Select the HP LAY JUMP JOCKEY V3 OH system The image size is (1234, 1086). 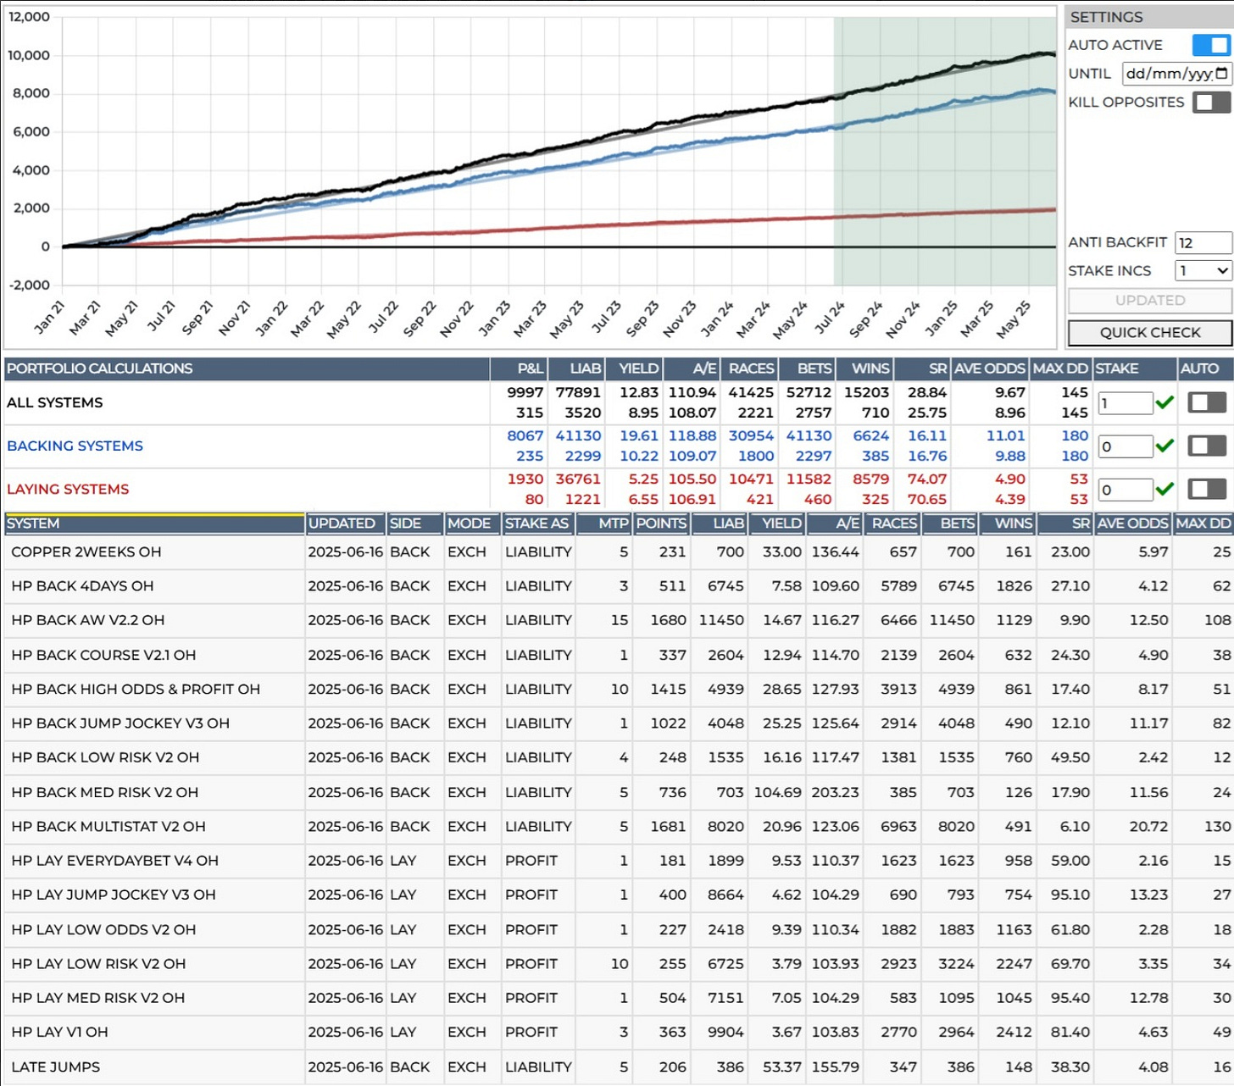click(114, 895)
